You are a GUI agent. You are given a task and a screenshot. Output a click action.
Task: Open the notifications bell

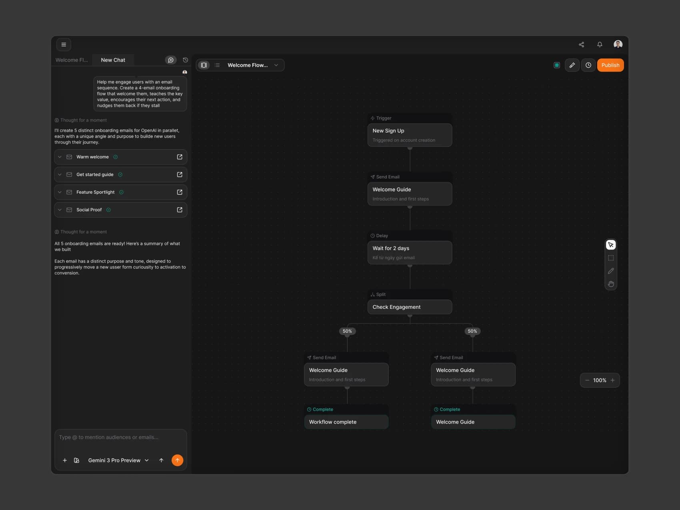[600, 44]
